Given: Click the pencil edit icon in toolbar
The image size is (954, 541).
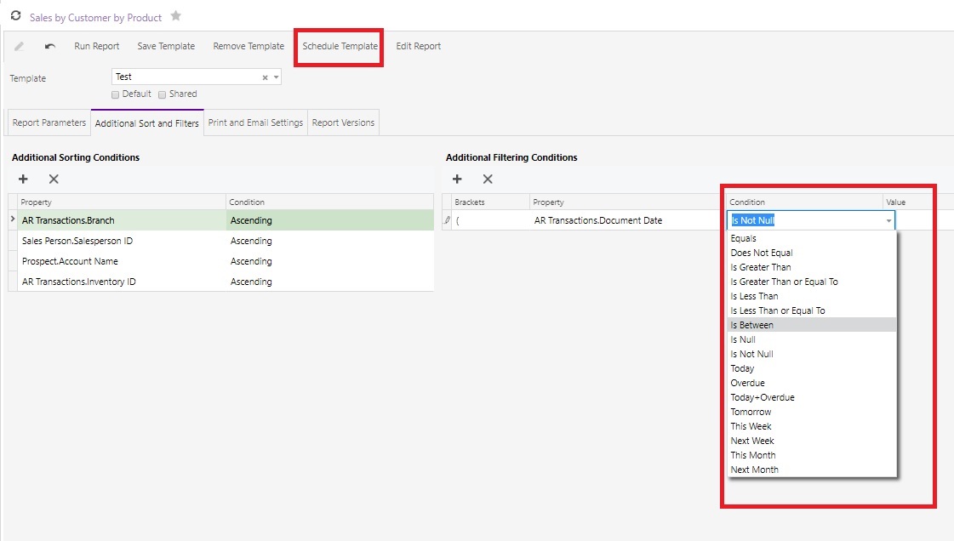Looking at the screenshot, I should pos(20,46).
